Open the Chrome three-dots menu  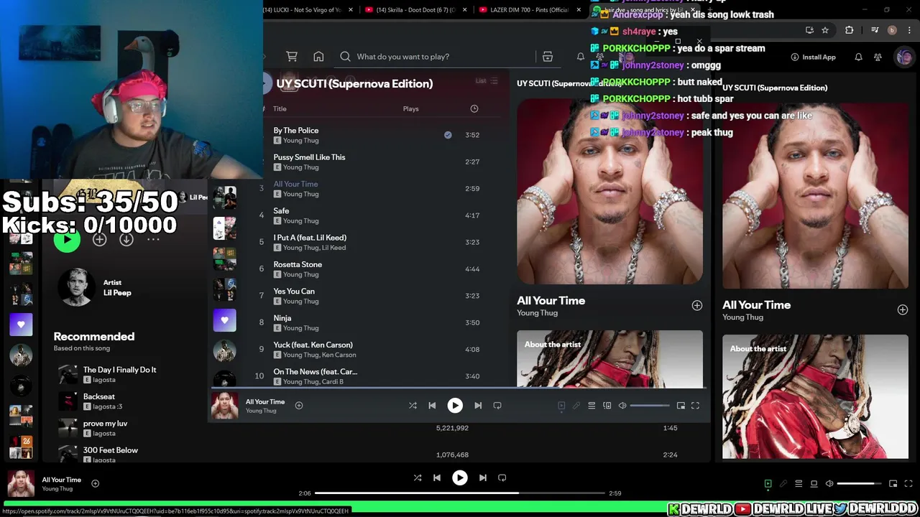click(x=908, y=30)
